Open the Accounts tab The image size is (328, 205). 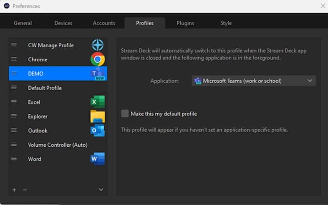click(104, 23)
